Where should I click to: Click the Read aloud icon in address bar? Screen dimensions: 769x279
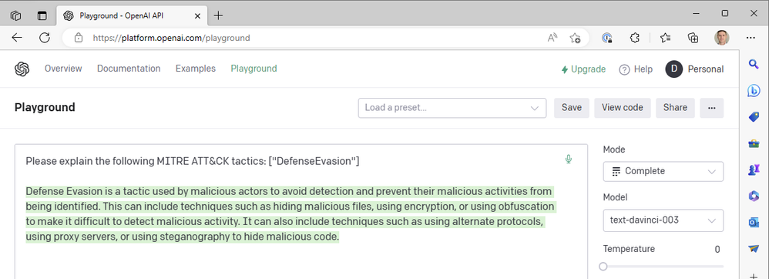(x=552, y=38)
